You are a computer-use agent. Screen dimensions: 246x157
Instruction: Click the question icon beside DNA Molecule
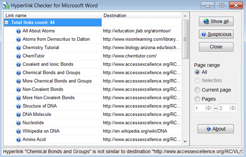[18, 114]
